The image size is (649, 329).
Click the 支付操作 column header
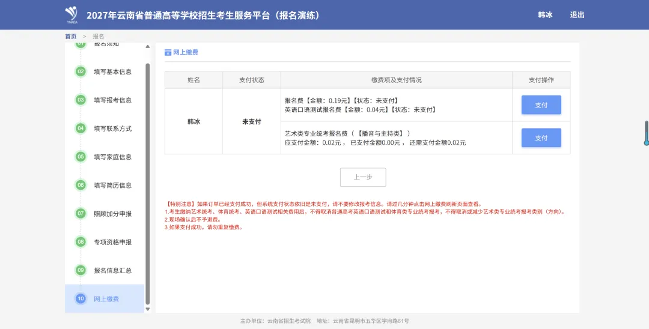541,80
